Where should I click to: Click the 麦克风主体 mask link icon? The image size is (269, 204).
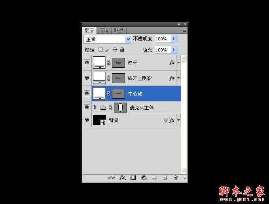pyautogui.click(x=111, y=107)
